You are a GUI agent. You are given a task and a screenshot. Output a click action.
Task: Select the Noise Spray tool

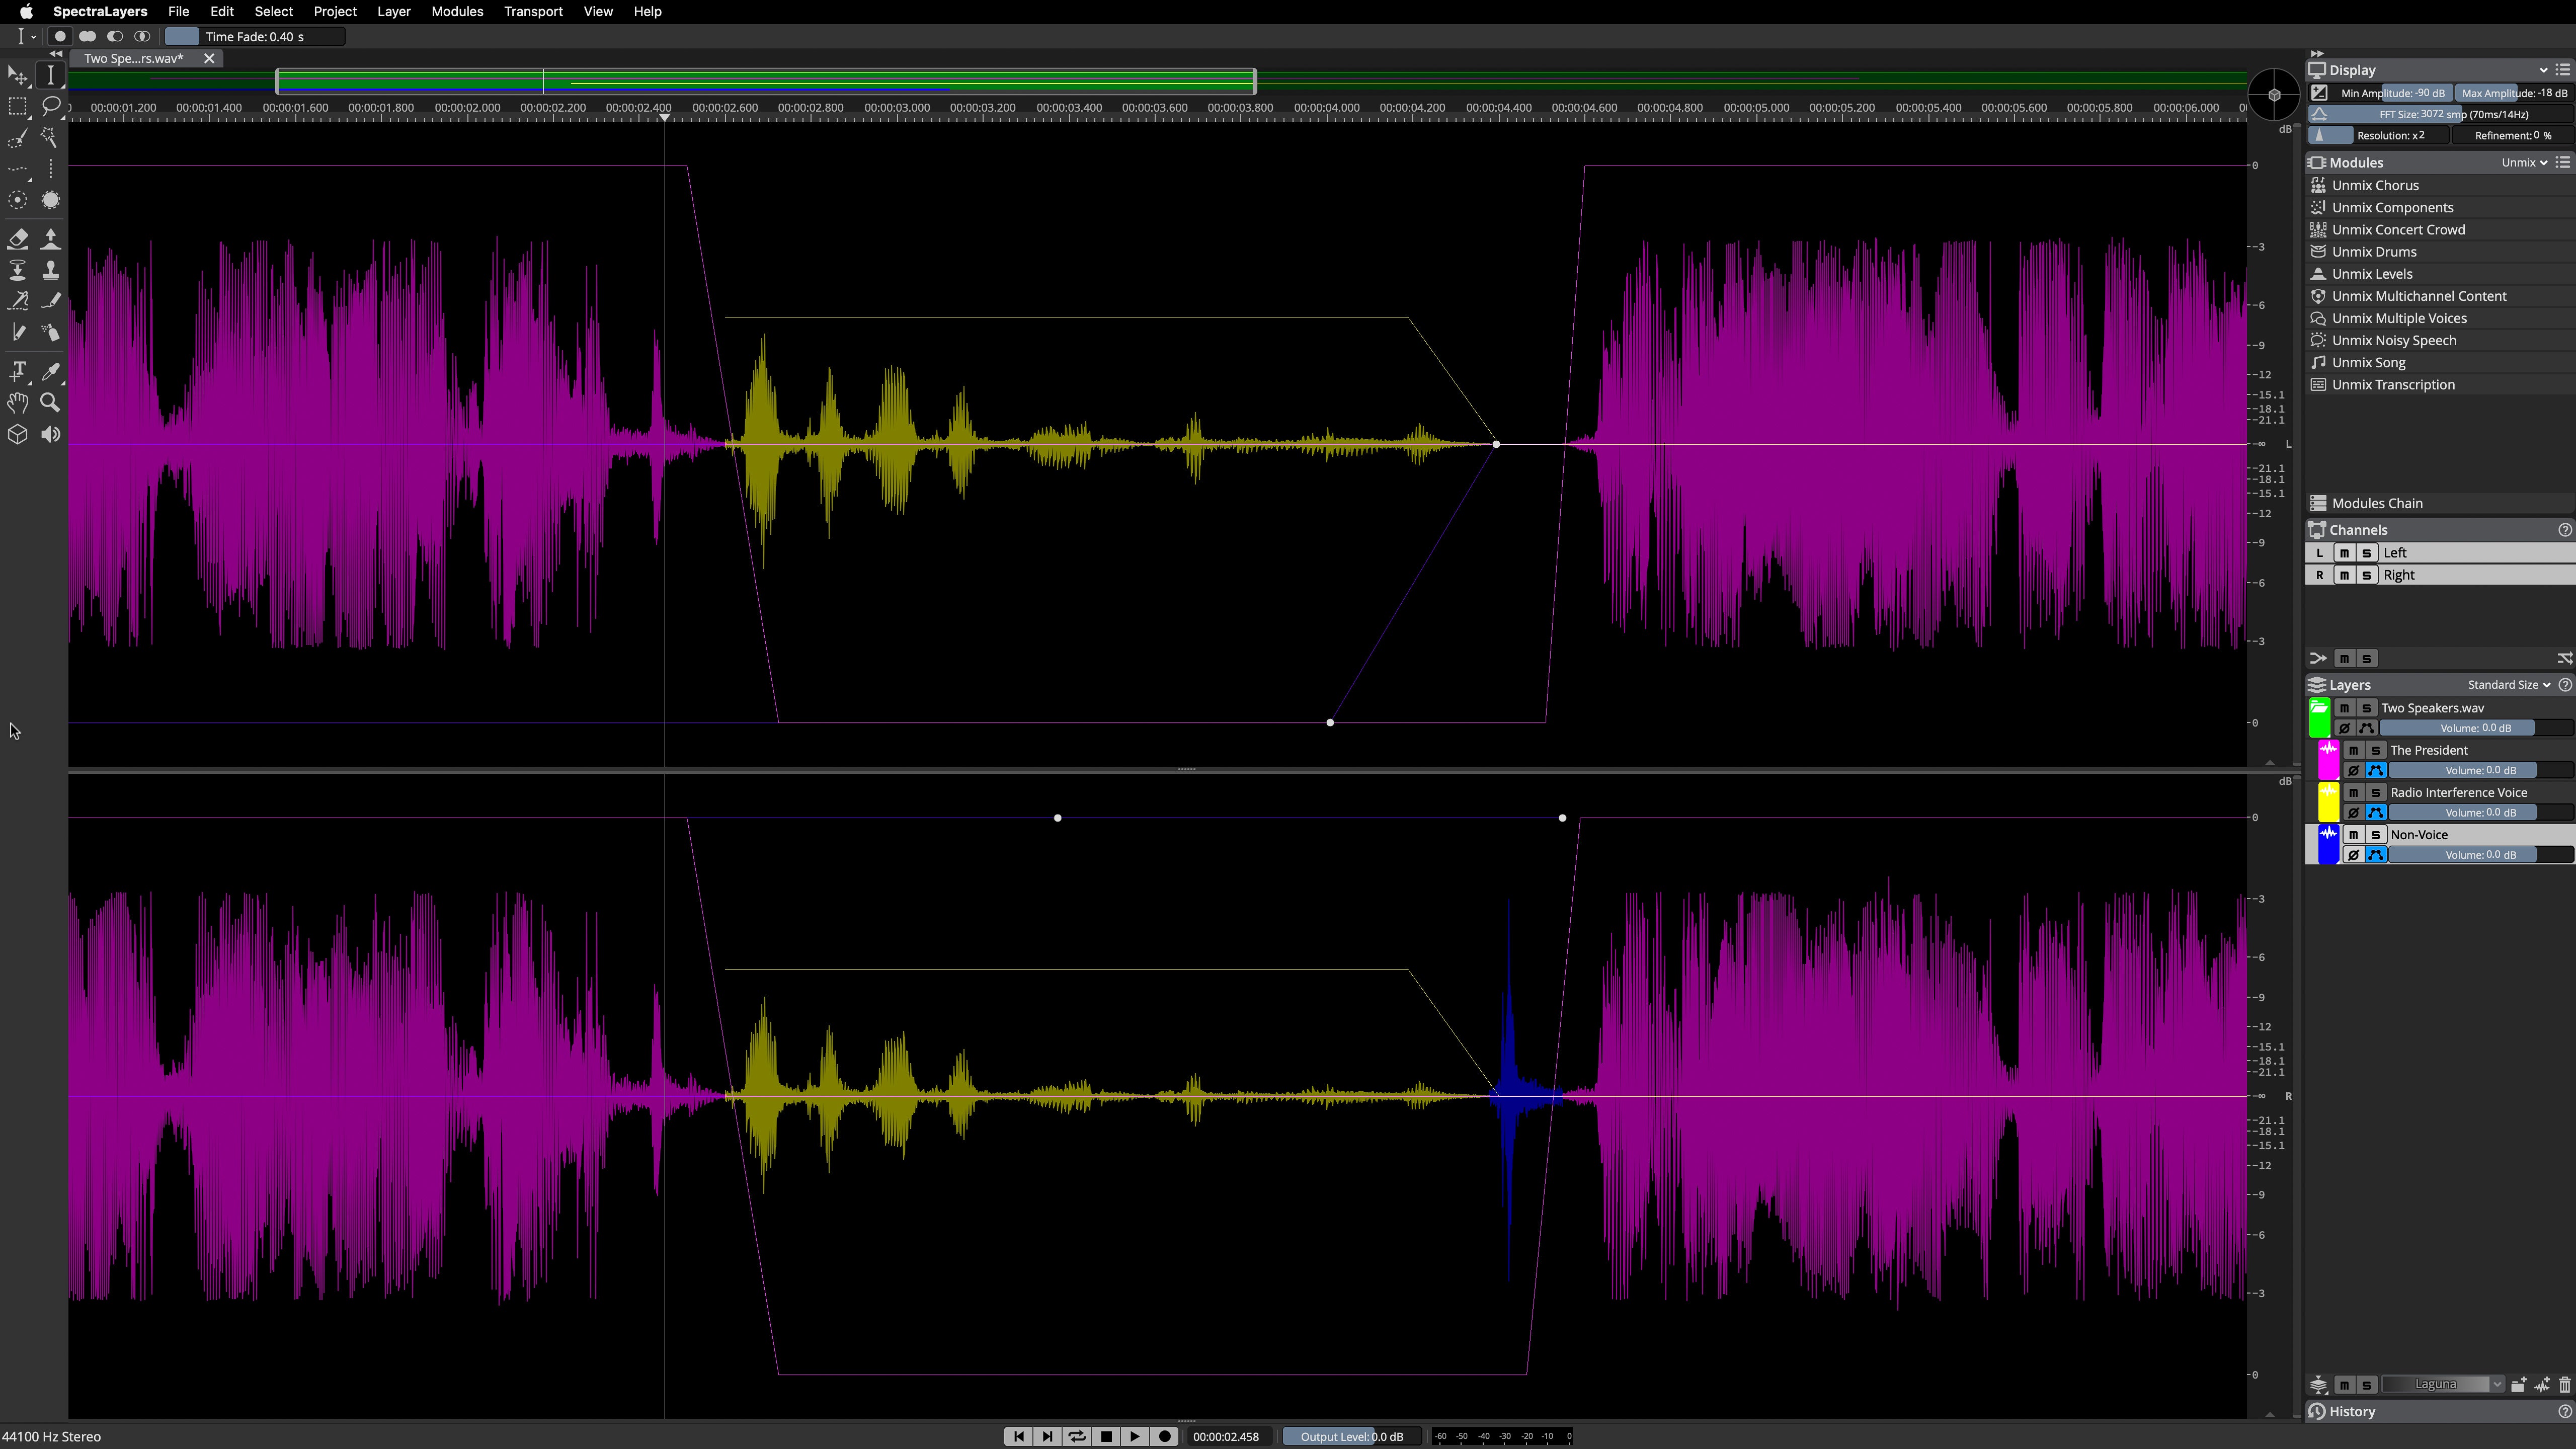point(50,332)
